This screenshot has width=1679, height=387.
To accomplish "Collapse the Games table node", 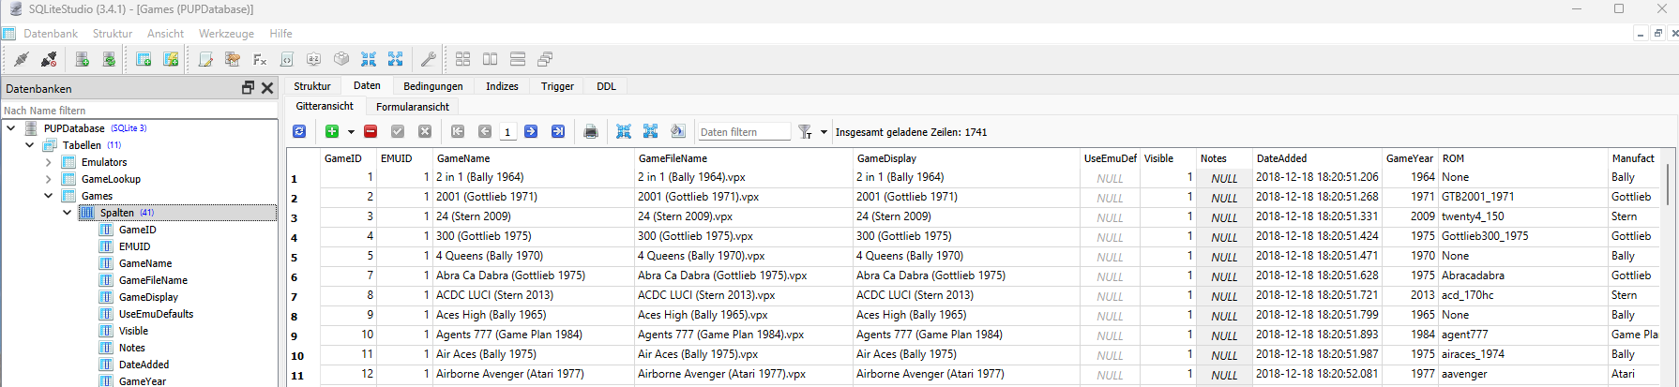I will [49, 196].
